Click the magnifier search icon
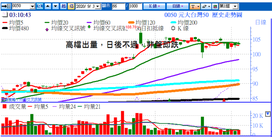The image size is (272, 137). [x=40, y=6]
